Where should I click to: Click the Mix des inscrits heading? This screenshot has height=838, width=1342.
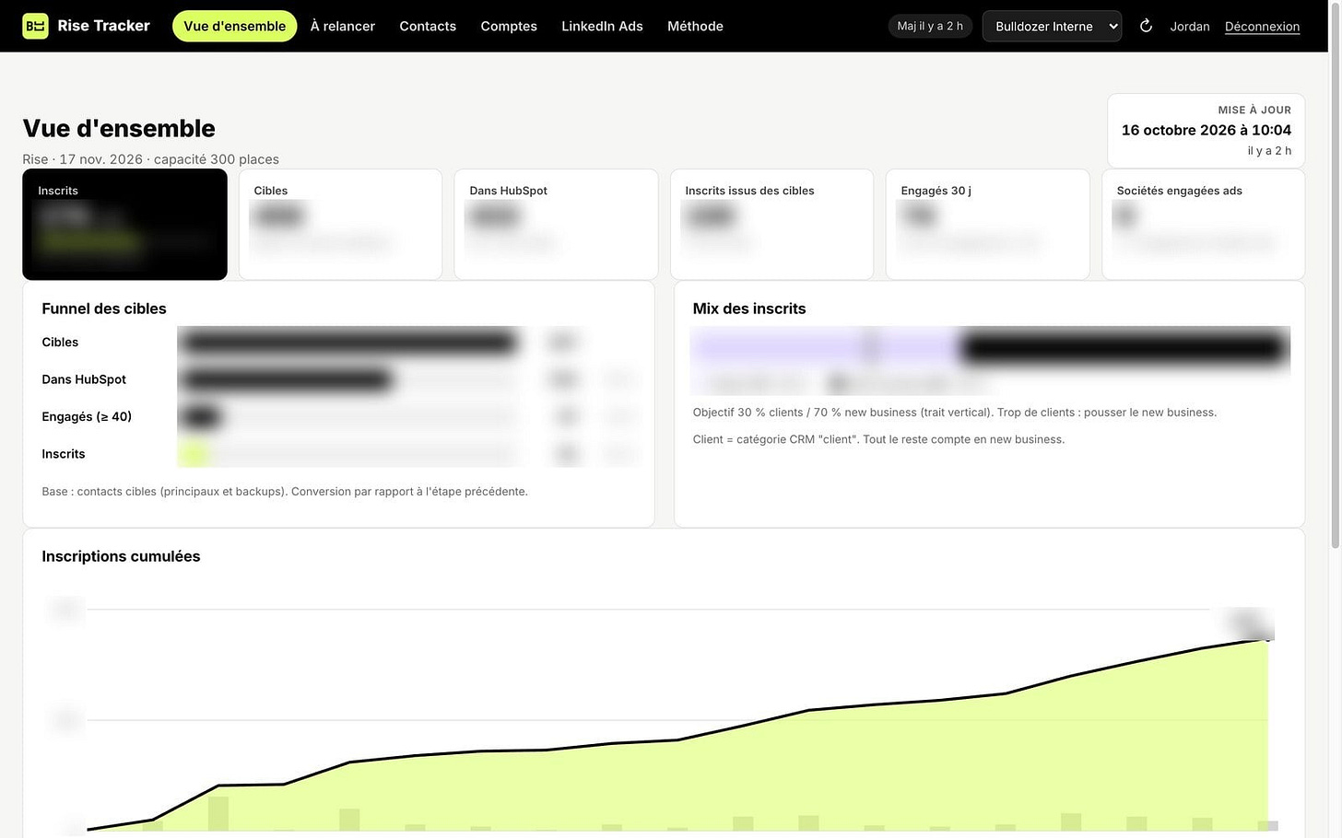point(749,308)
